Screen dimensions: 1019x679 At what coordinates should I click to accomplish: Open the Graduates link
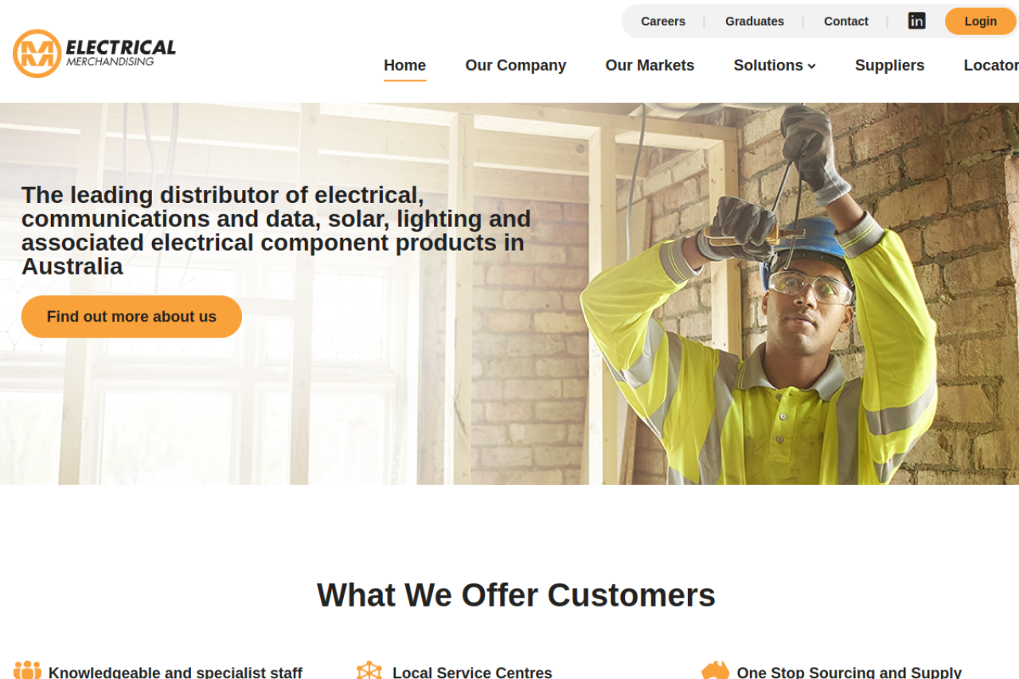(x=755, y=21)
